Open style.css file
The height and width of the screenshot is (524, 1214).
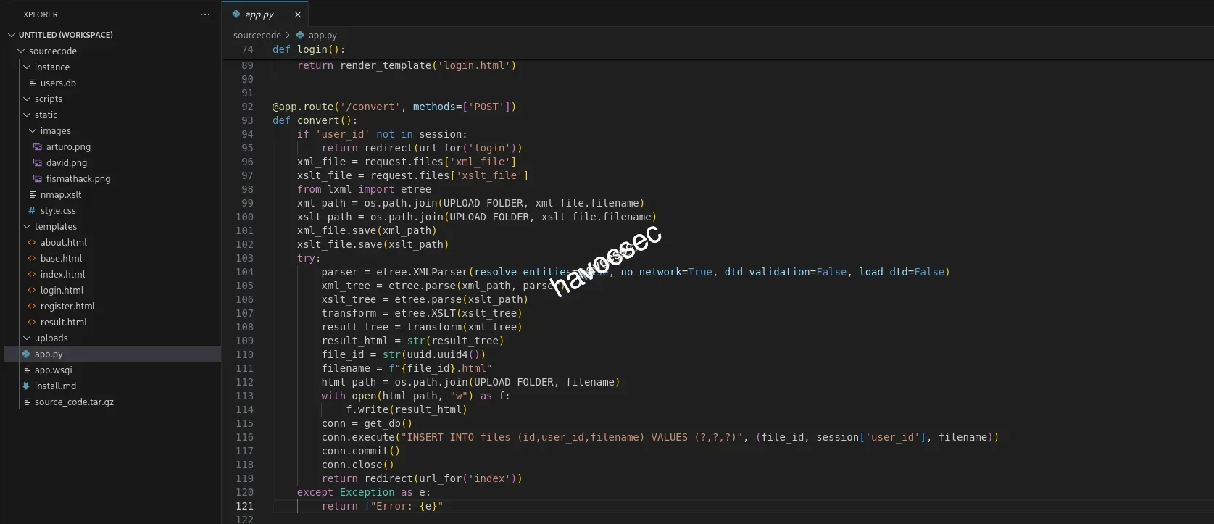pyautogui.click(x=58, y=211)
